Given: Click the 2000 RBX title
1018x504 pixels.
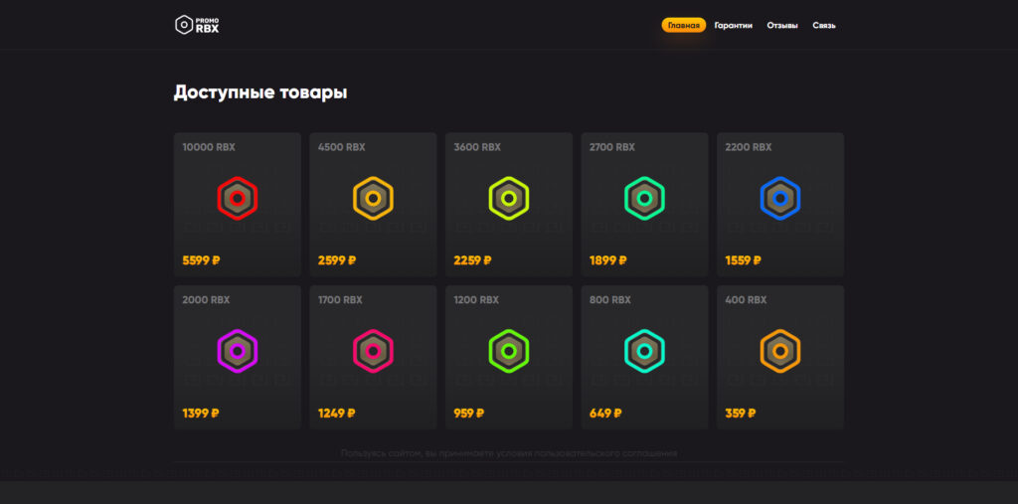Looking at the screenshot, I should pos(207,300).
